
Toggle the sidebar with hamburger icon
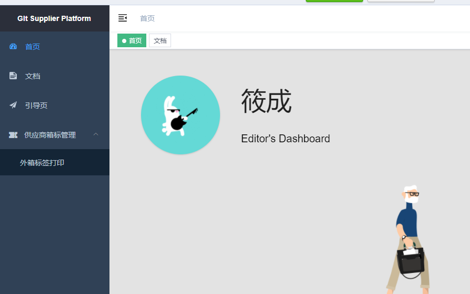[x=123, y=18]
